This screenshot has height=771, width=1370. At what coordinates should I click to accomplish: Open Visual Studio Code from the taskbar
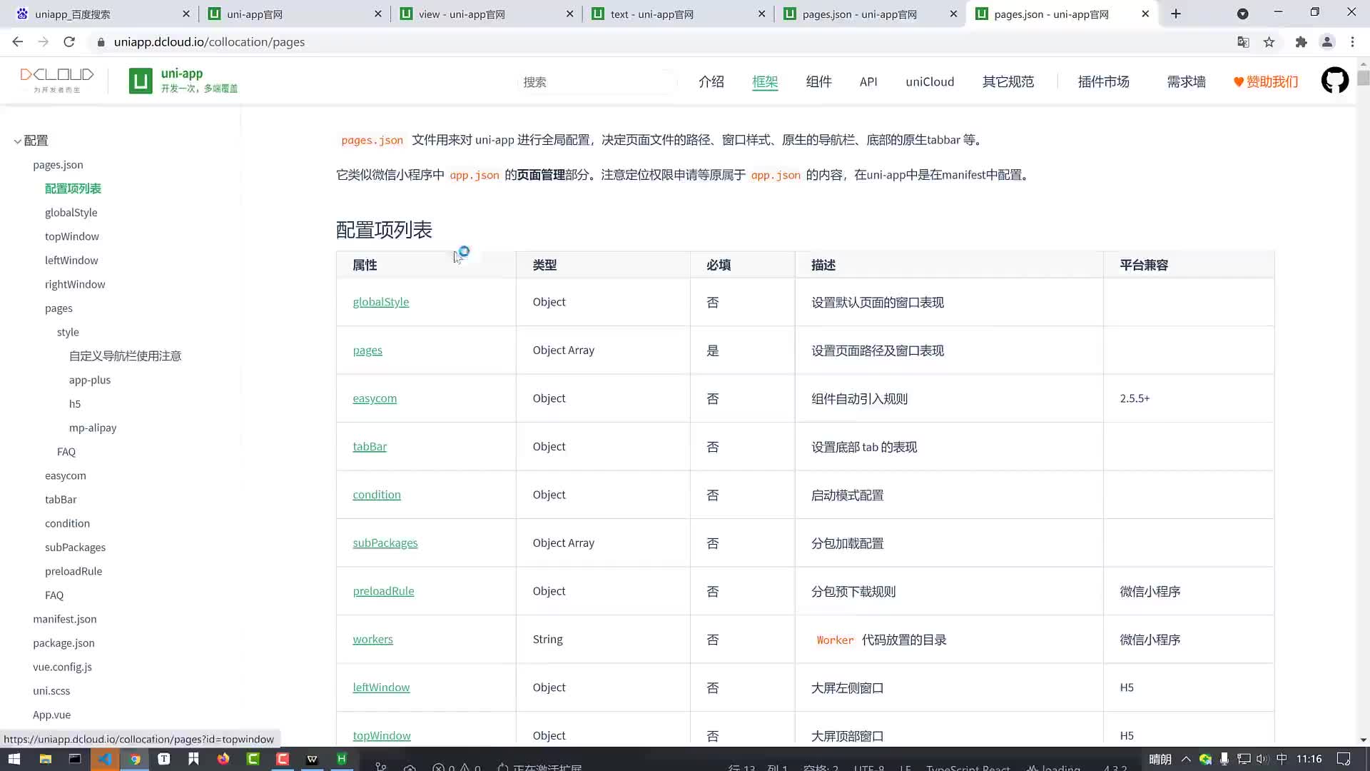click(x=105, y=759)
